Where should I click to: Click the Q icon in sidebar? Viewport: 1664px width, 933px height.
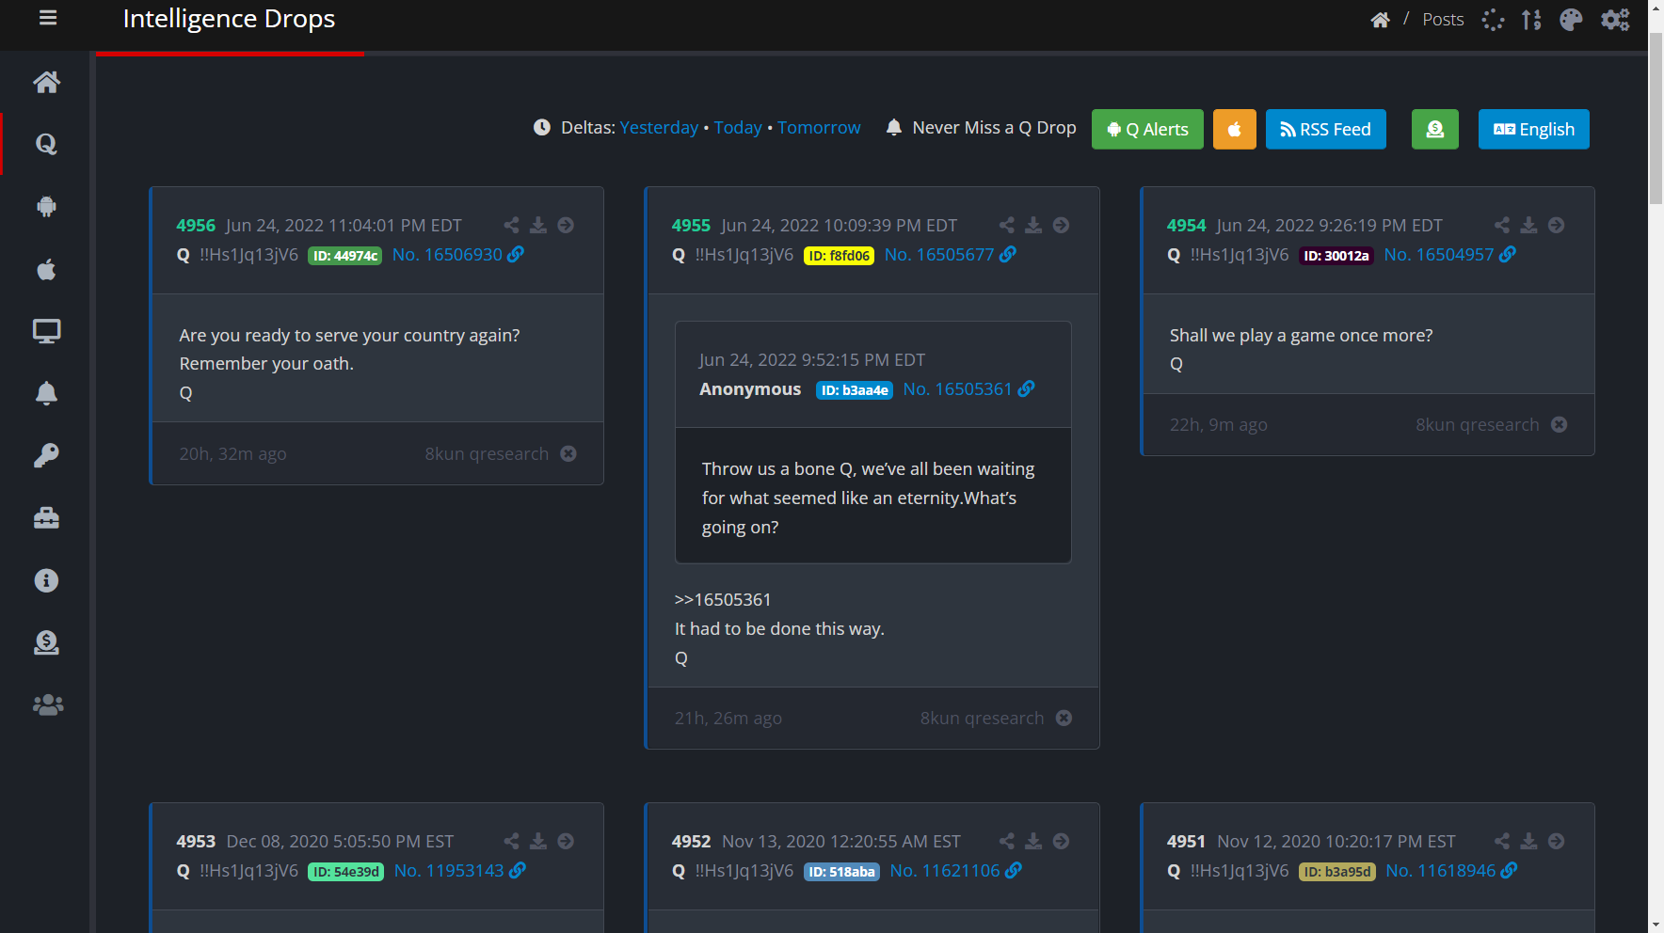click(x=46, y=144)
